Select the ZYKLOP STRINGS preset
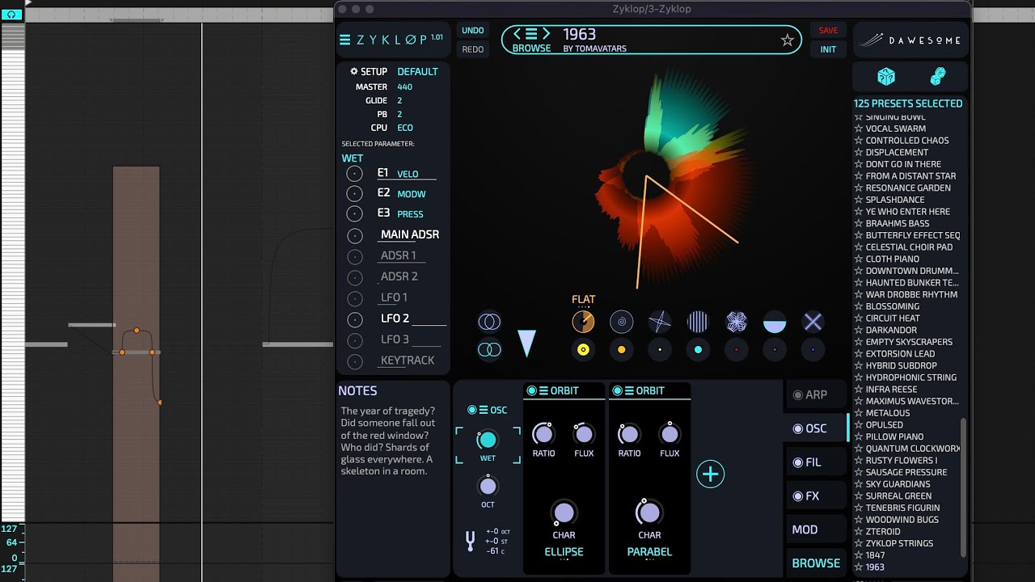The image size is (1035, 582). [899, 543]
